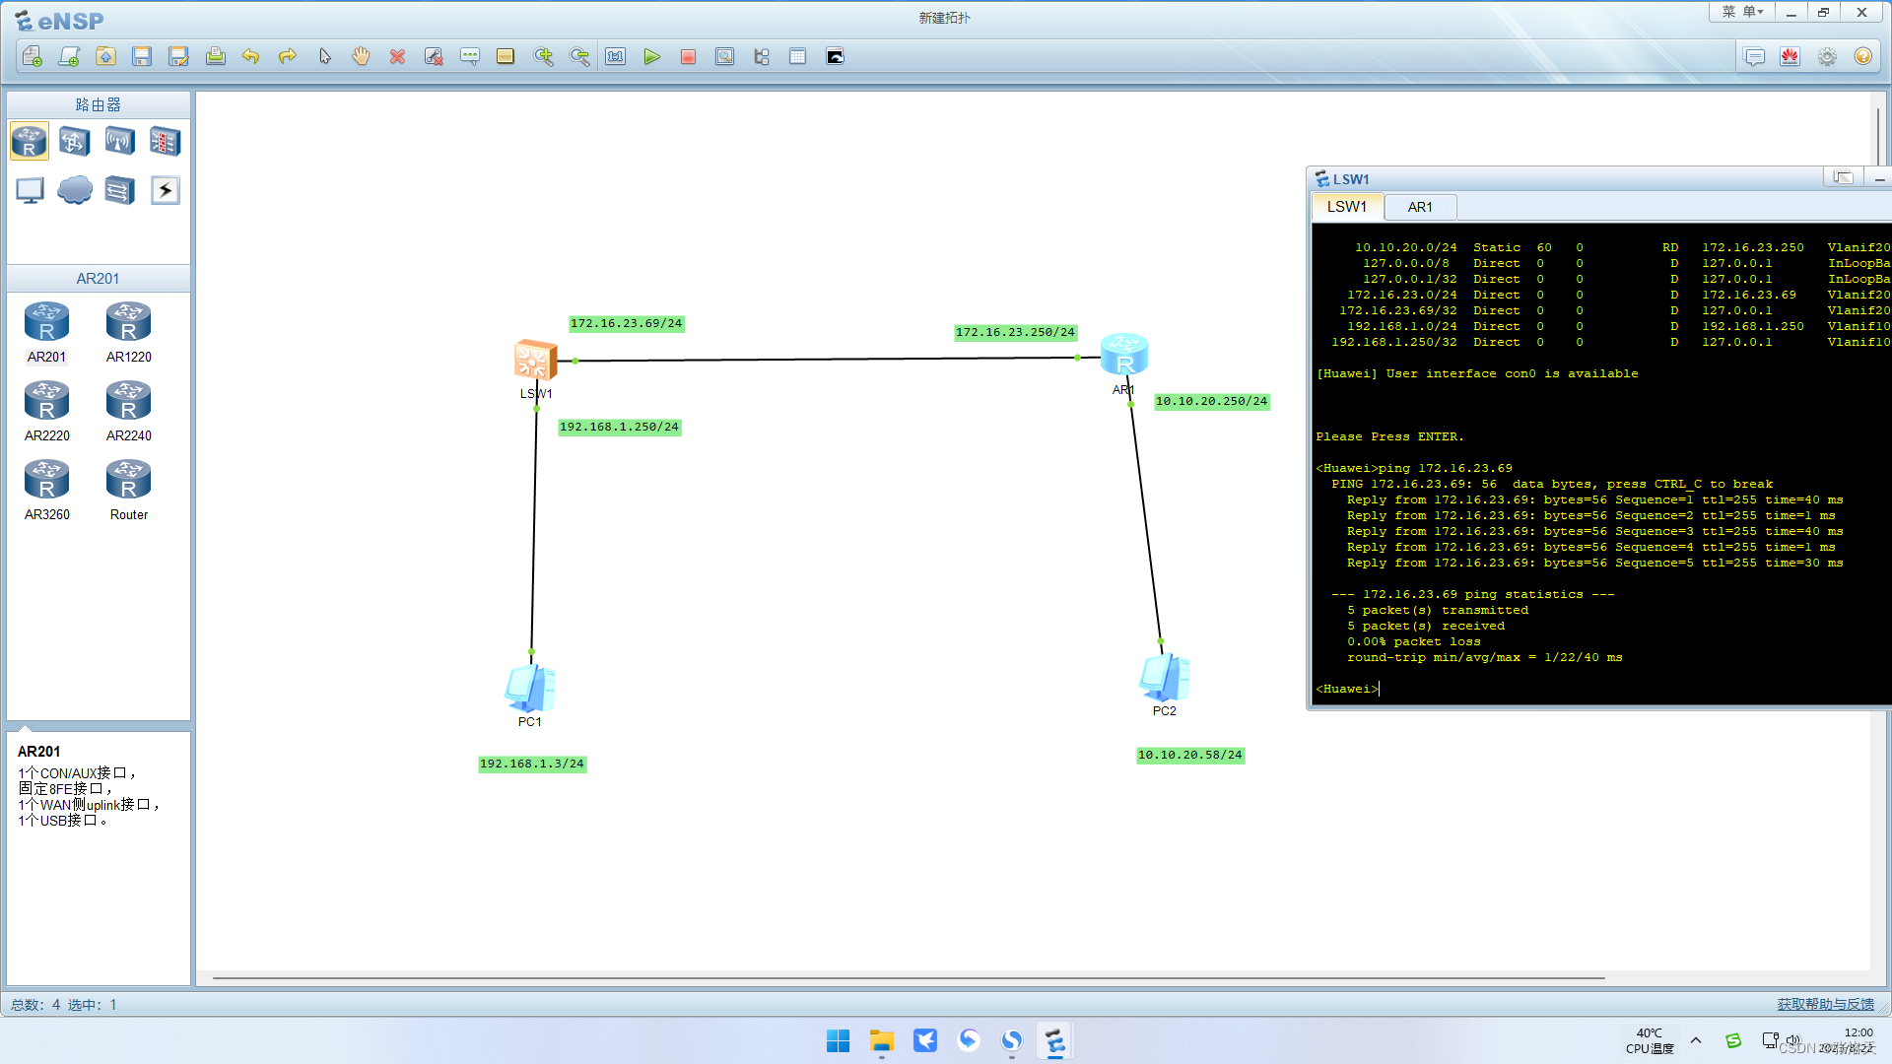Click the save topology floppy icon
Viewport: 1892px width, 1064px height.
(142, 57)
